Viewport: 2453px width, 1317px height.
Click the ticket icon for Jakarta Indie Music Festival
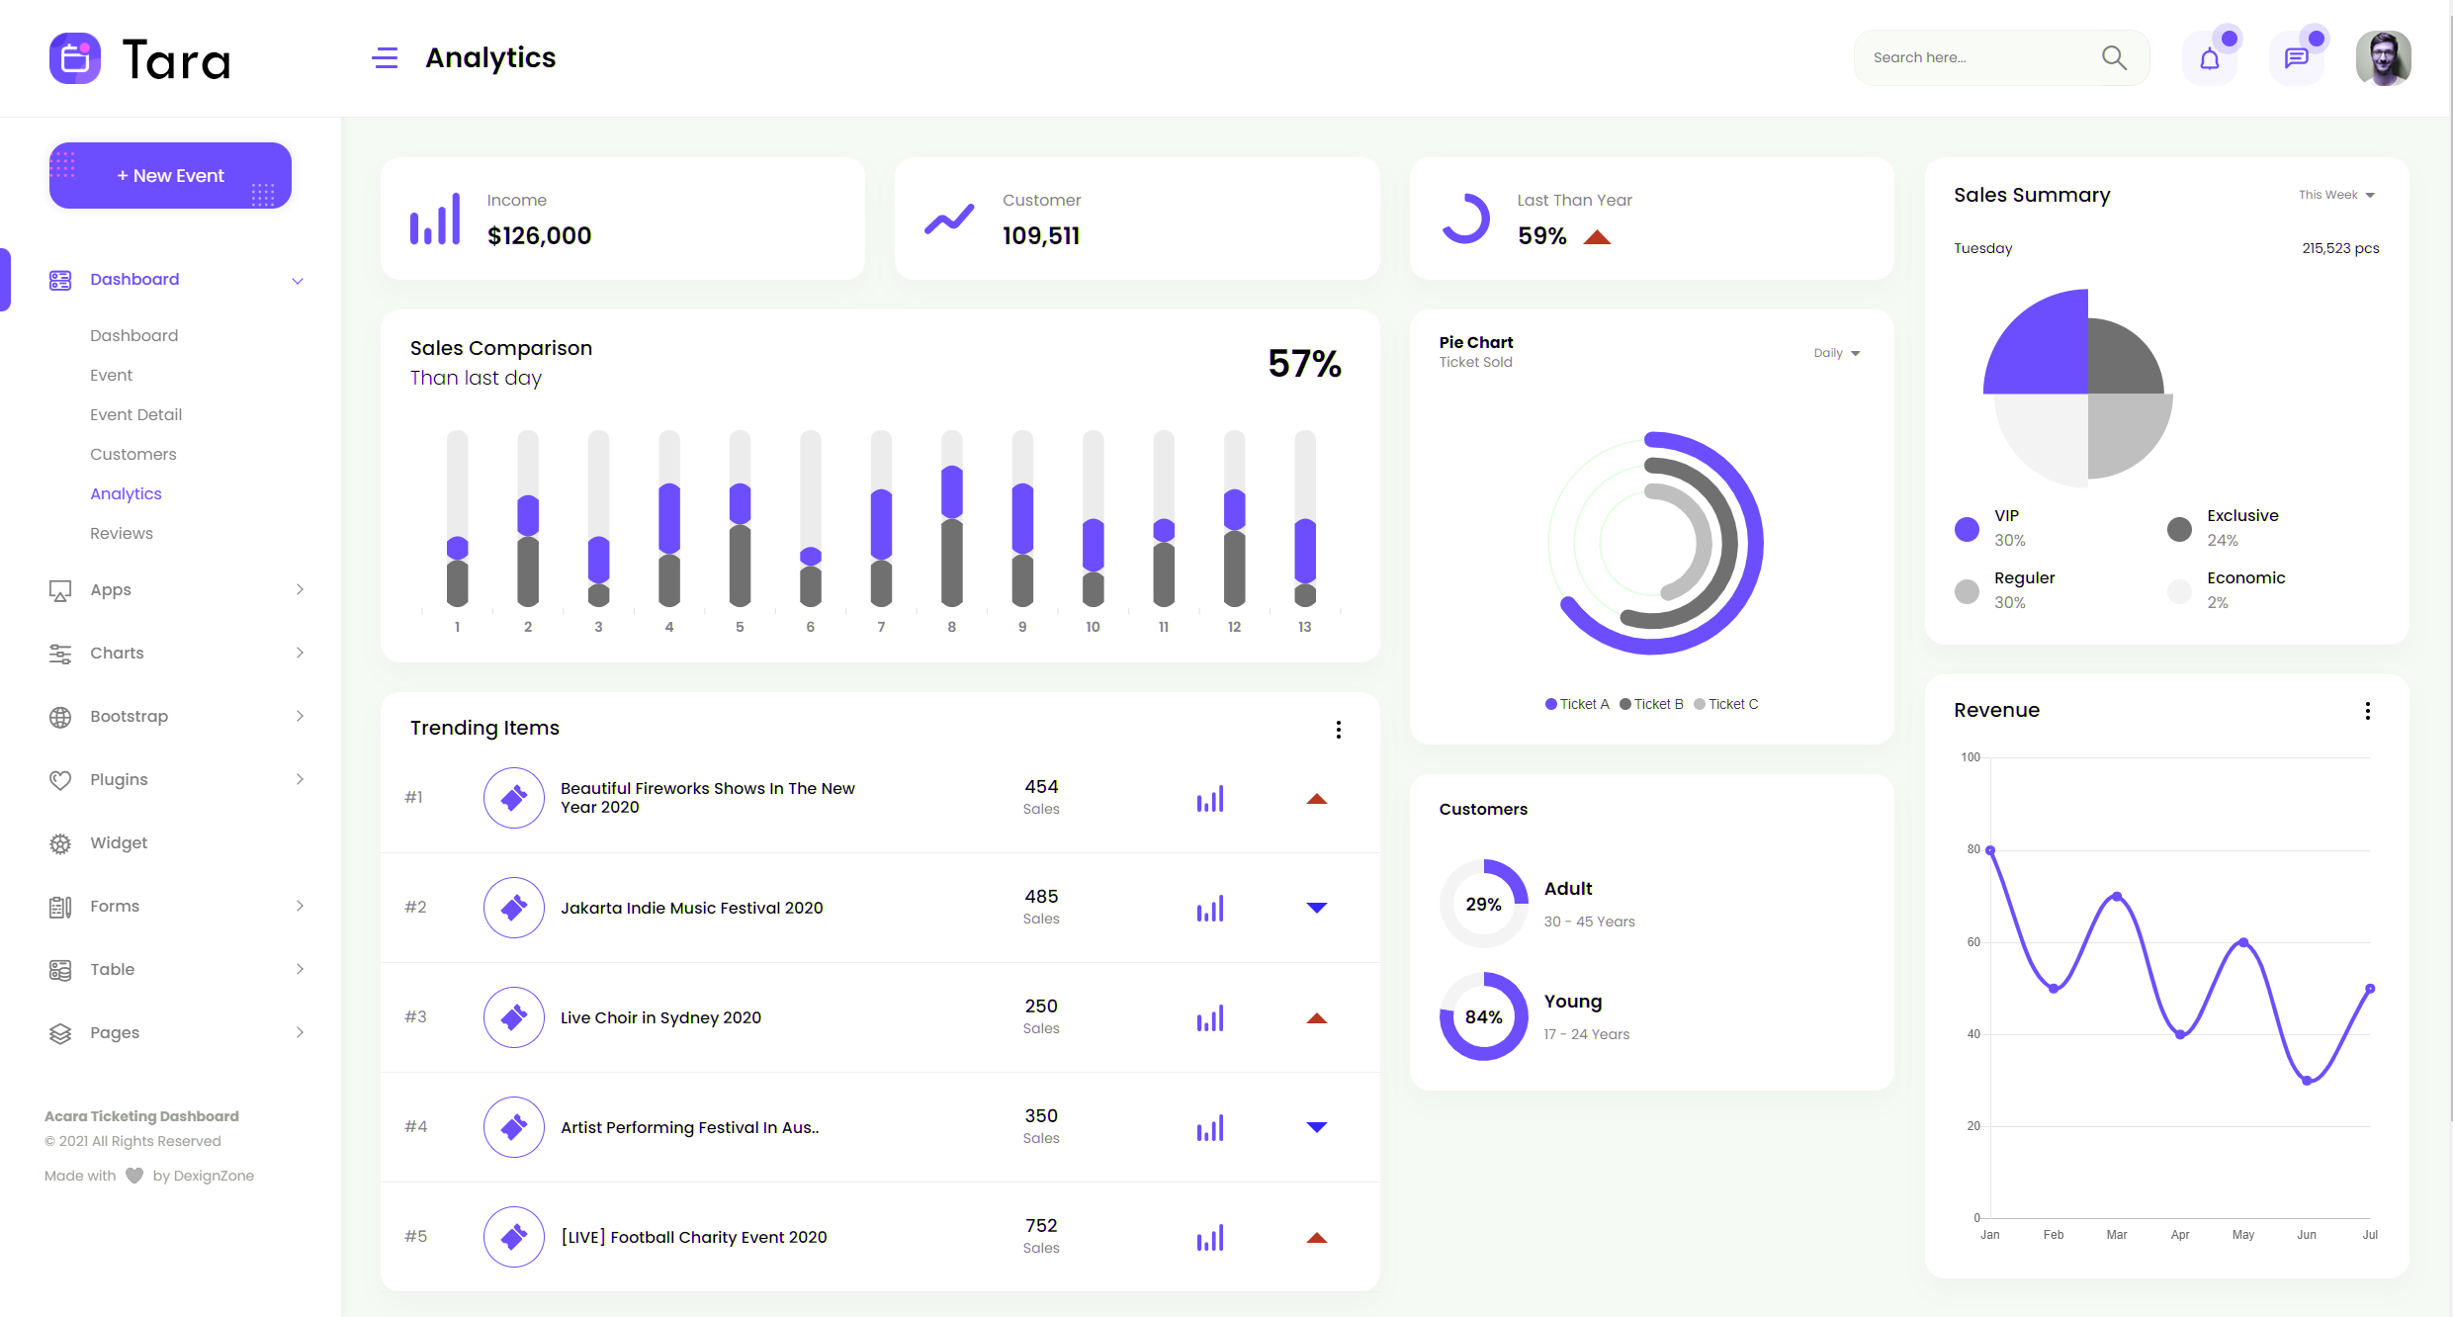pyautogui.click(x=514, y=908)
